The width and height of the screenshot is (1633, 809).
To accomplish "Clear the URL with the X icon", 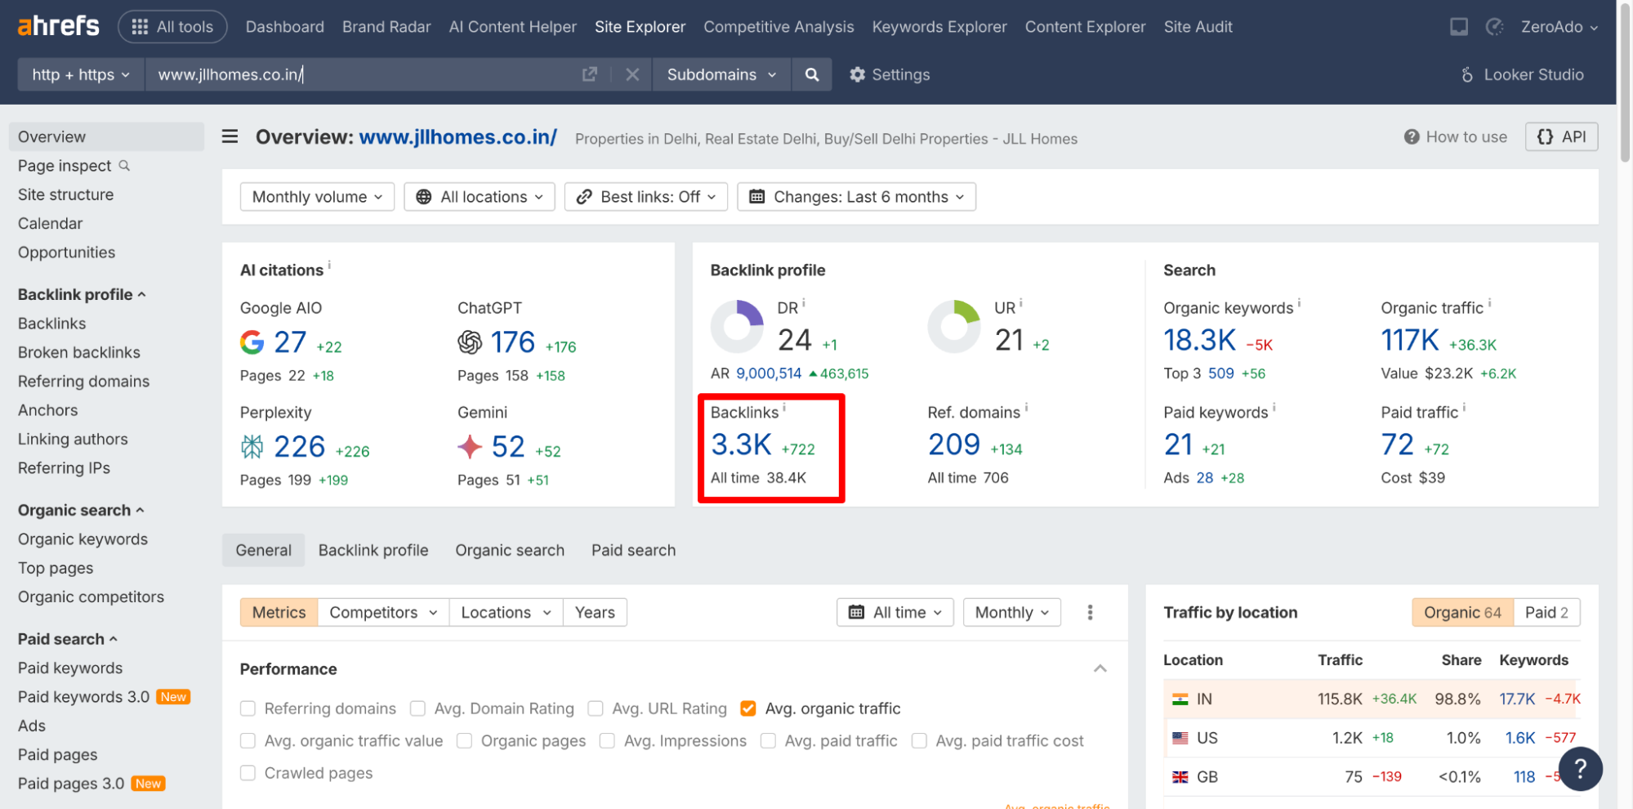I will [631, 74].
